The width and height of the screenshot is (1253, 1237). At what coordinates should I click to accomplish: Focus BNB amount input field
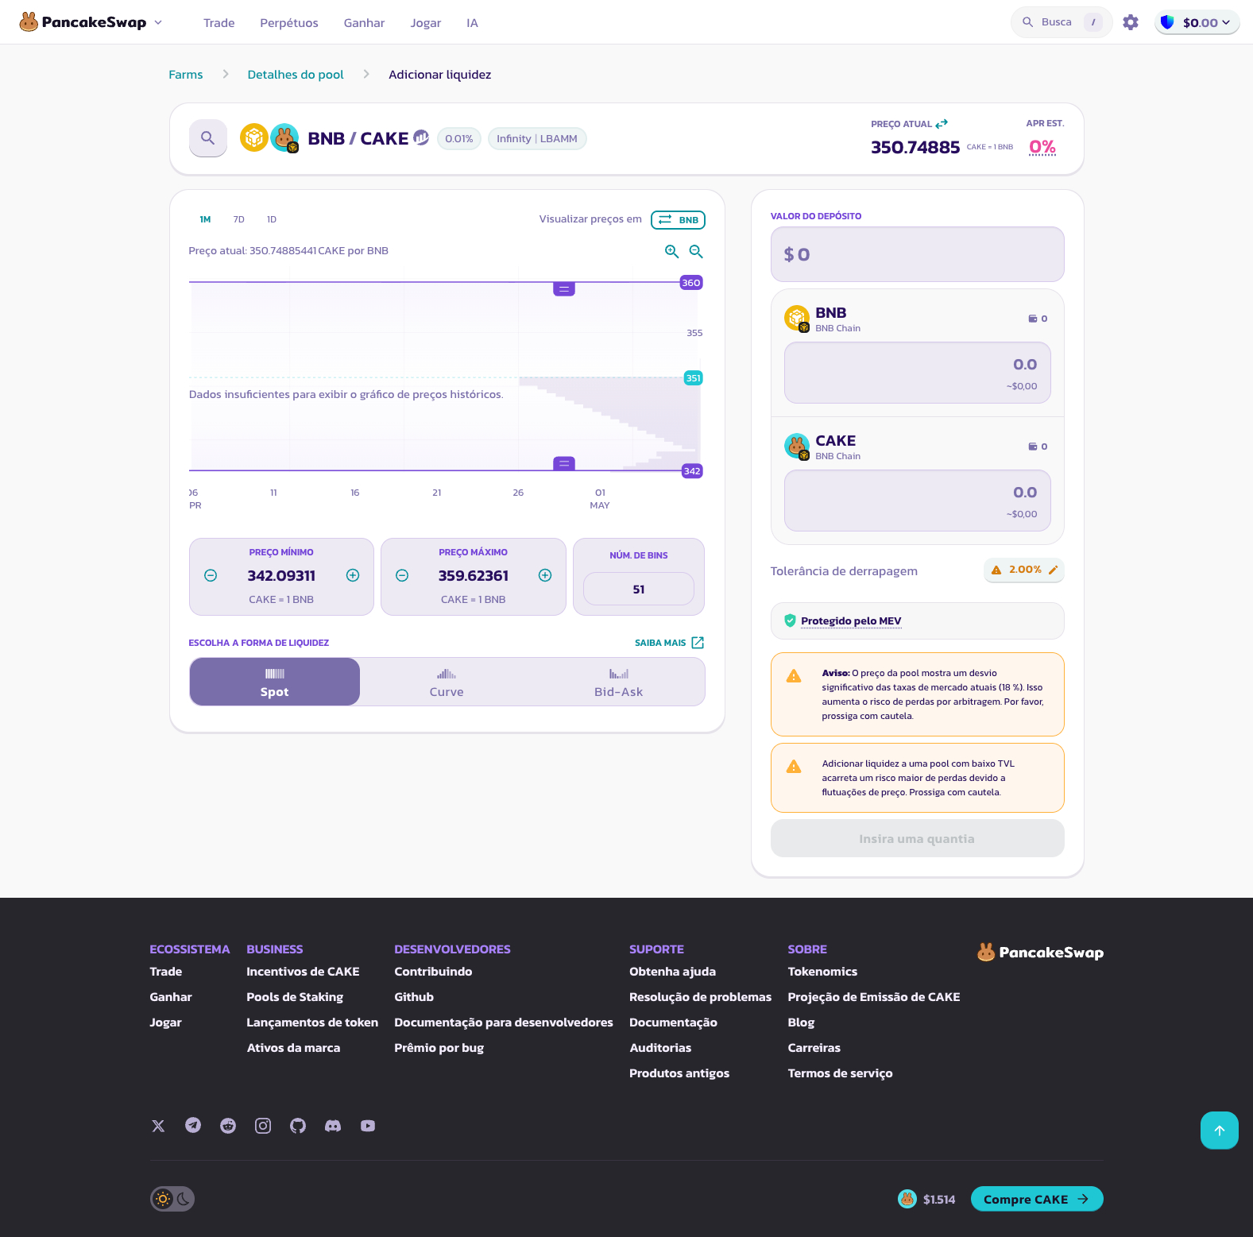917,373
